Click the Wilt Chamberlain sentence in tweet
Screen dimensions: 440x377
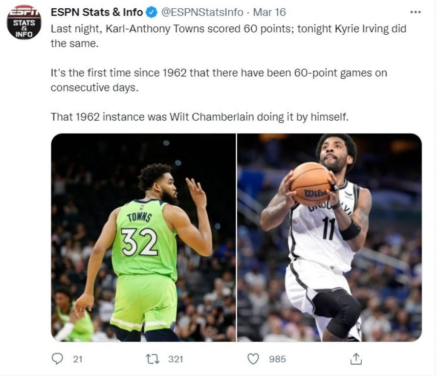click(199, 117)
